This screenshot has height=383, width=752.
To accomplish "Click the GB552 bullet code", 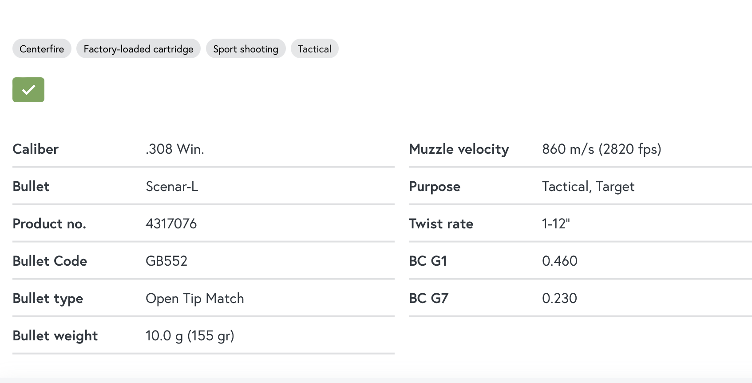I will click(166, 261).
